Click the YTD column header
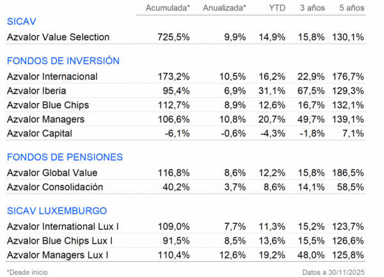The image size is (384, 277). click(276, 7)
